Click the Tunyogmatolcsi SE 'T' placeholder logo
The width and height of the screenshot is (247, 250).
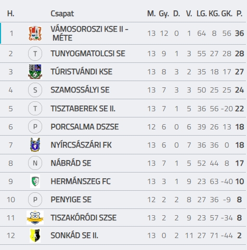(35, 54)
